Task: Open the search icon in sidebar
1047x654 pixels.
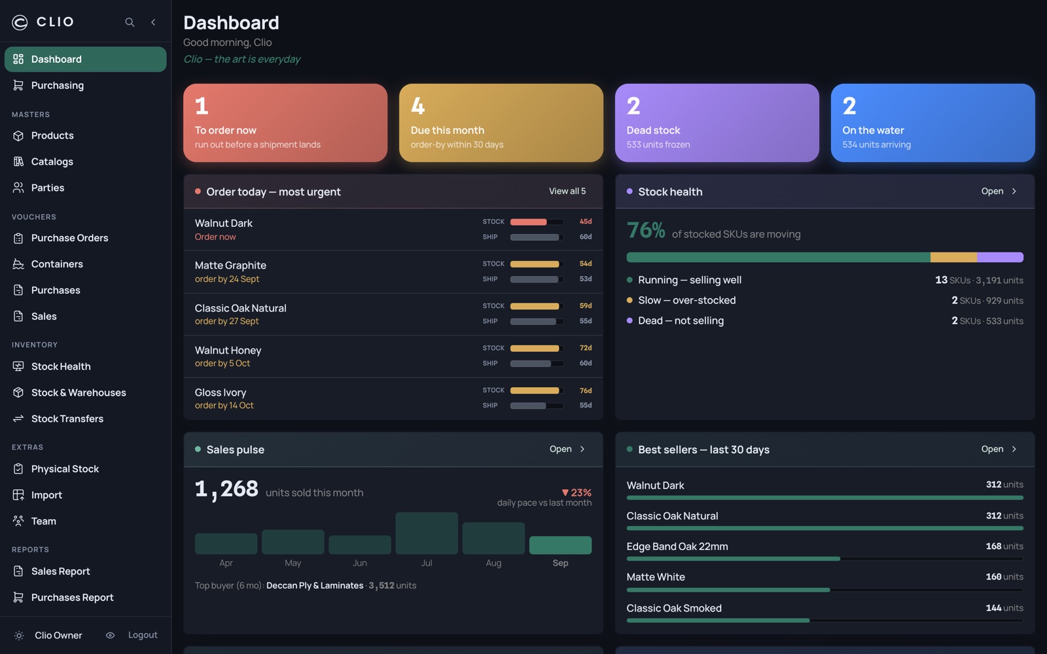Action: 130,22
